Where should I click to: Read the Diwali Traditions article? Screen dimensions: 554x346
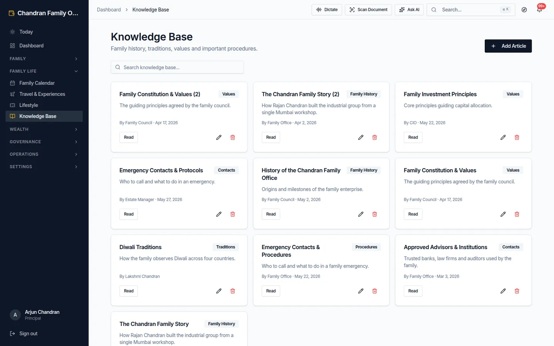pyautogui.click(x=128, y=291)
